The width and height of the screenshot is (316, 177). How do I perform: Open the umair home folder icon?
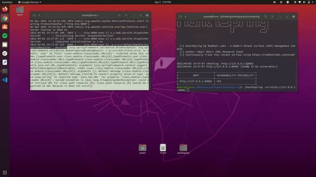point(143,149)
